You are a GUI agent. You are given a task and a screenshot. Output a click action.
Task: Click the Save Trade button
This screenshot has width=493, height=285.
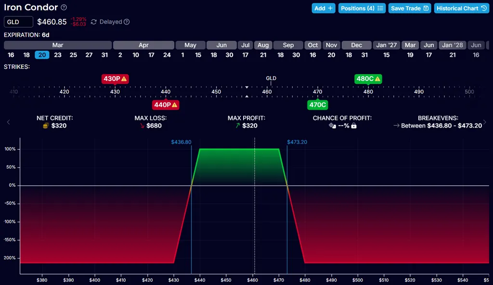tap(409, 8)
